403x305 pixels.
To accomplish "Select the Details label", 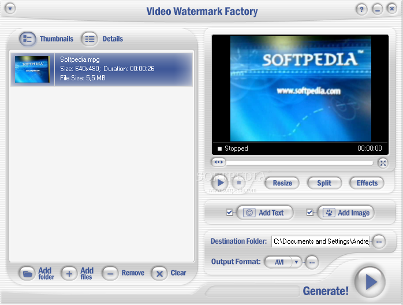I will click(x=113, y=39).
